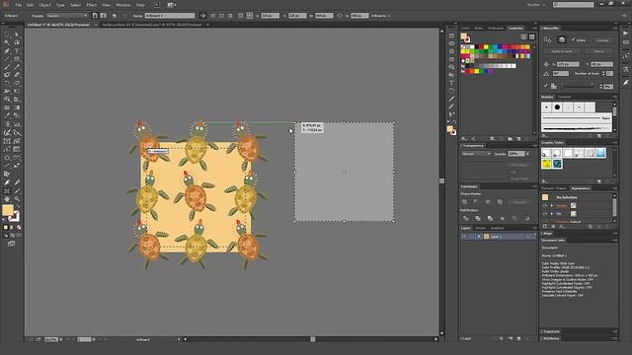This screenshot has height=355, width=632.
Task: Select the Basic brush row
Action: click(x=577, y=118)
